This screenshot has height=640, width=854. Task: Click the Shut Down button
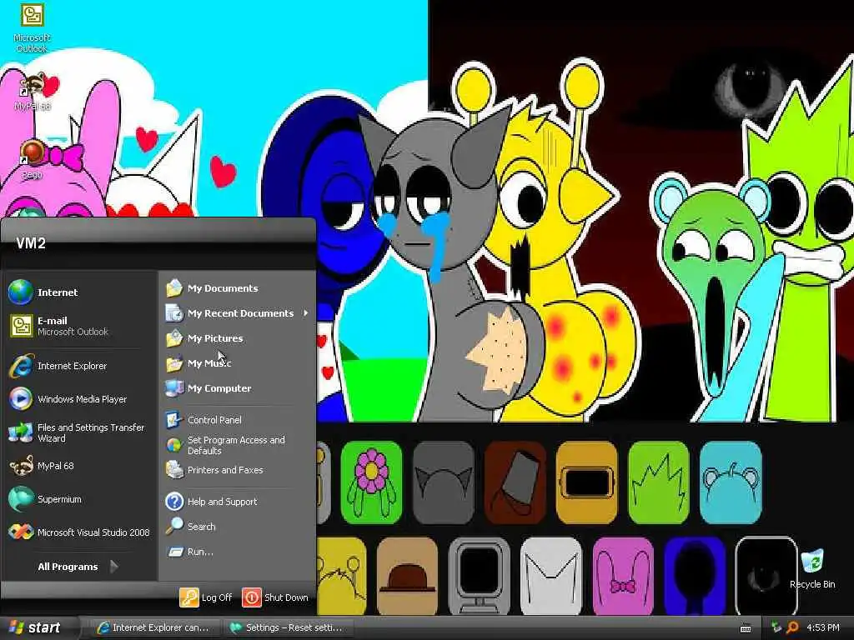(275, 597)
